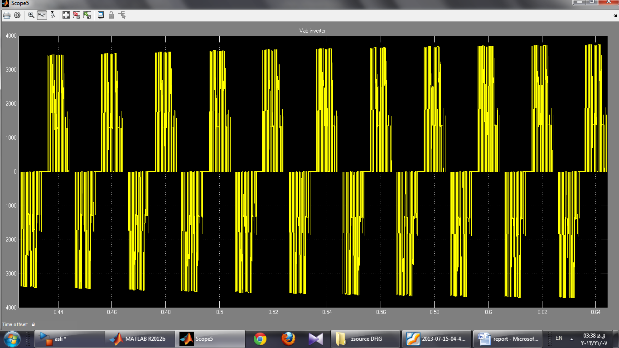Click the lock axes selection icon
This screenshot has width=619, height=348.
click(x=111, y=15)
